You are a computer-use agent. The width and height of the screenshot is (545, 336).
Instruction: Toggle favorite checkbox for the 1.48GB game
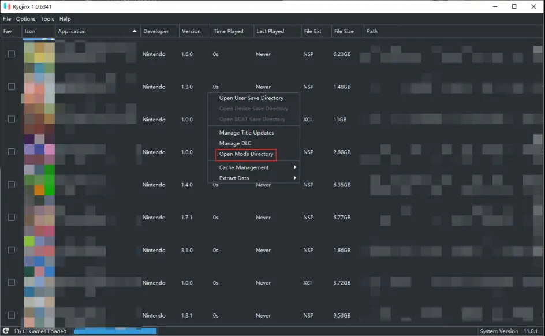point(11,87)
